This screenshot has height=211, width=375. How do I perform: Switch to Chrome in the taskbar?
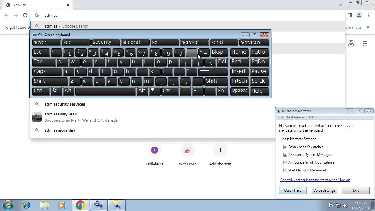click(x=80, y=205)
